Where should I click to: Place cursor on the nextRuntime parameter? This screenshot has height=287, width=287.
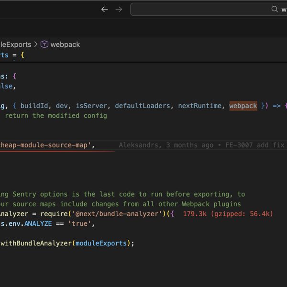point(200,106)
